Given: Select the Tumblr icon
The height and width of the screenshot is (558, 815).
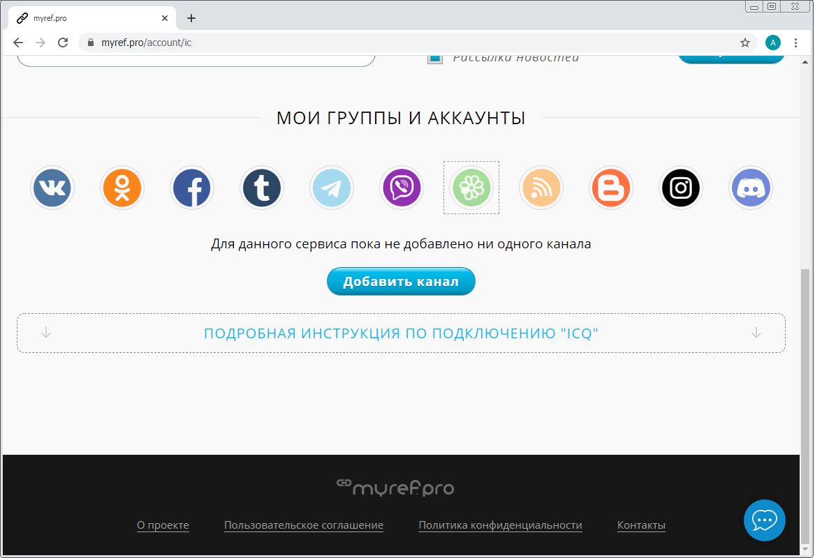Looking at the screenshot, I should (262, 188).
